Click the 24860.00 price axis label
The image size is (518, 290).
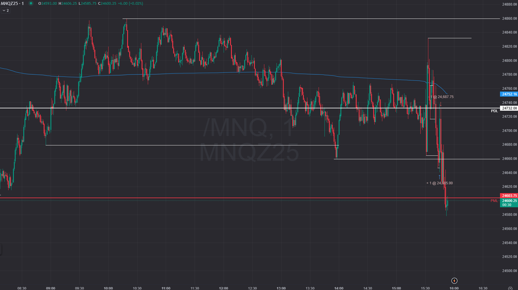point(509,19)
